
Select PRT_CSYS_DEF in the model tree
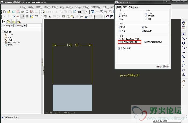point(14,42)
